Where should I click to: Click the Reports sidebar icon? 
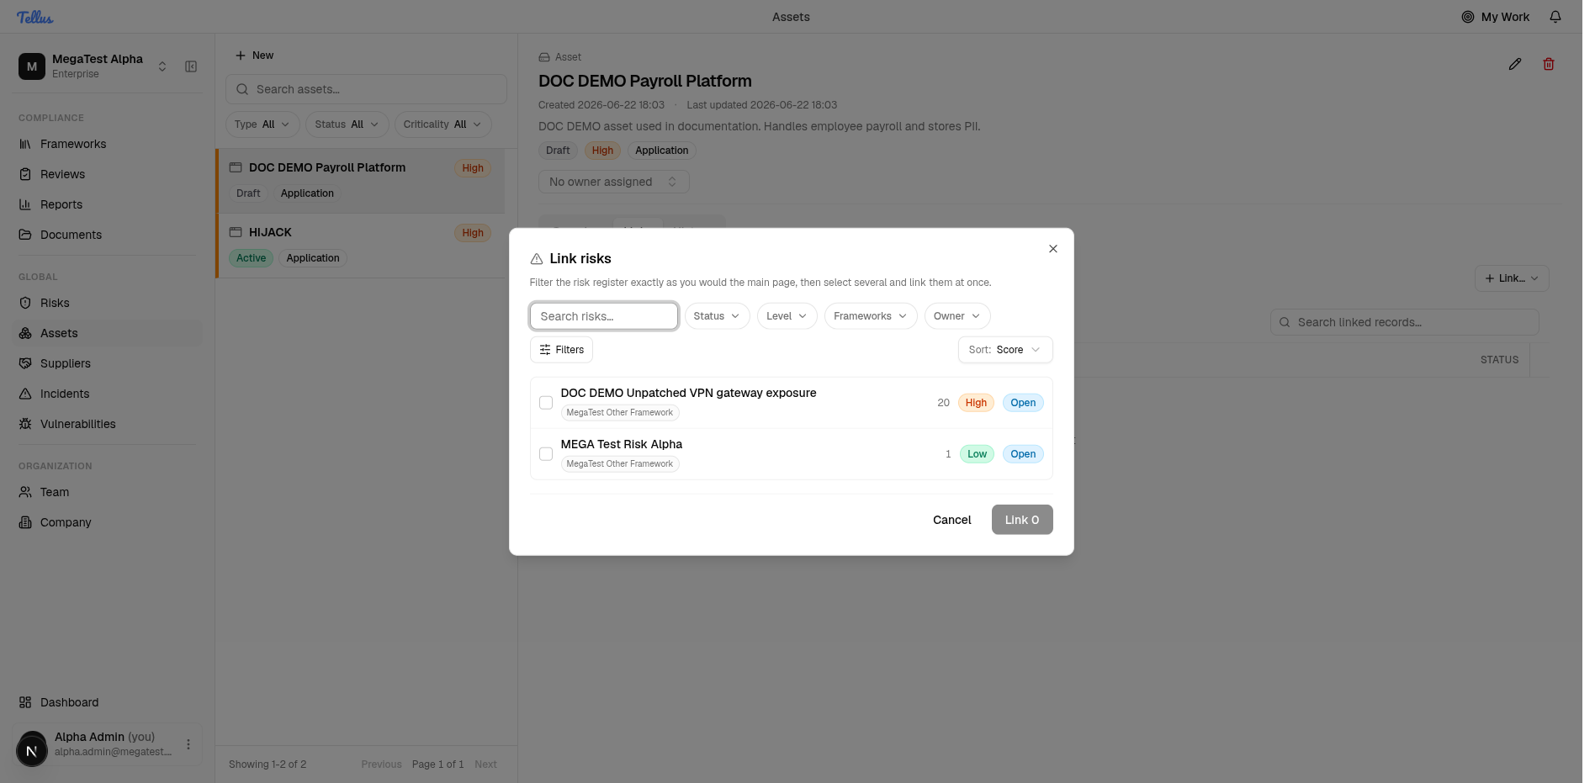[25, 204]
